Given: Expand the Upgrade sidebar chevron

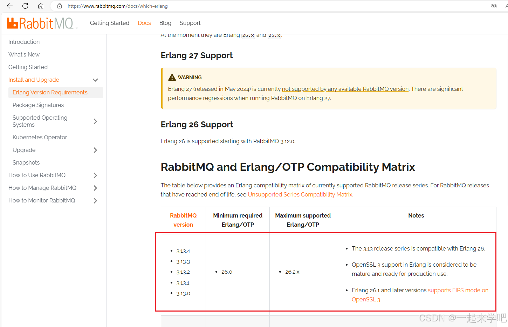Looking at the screenshot, I should tap(95, 150).
